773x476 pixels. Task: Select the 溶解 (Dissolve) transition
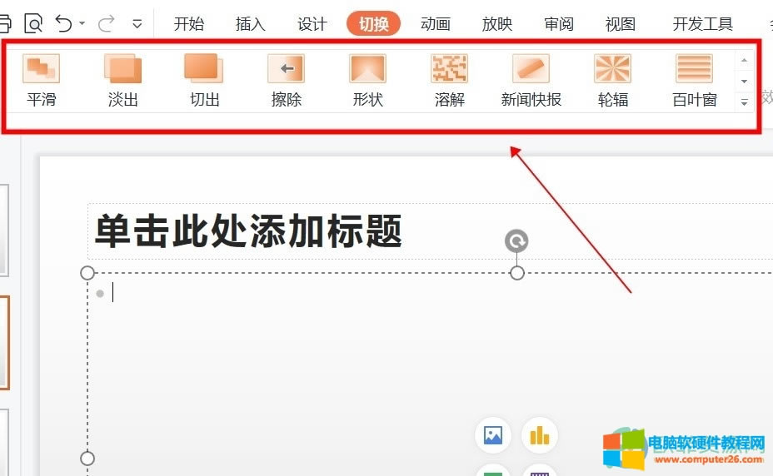click(449, 80)
